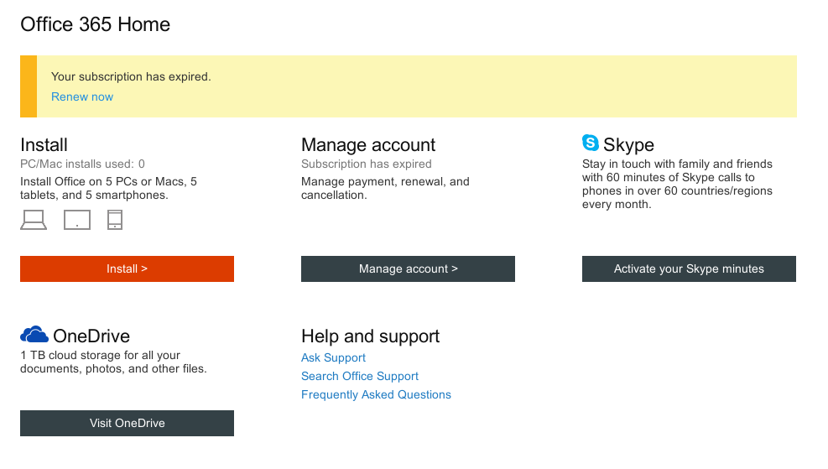Click 'Stay in touch with family' Skype description

coord(677,184)
